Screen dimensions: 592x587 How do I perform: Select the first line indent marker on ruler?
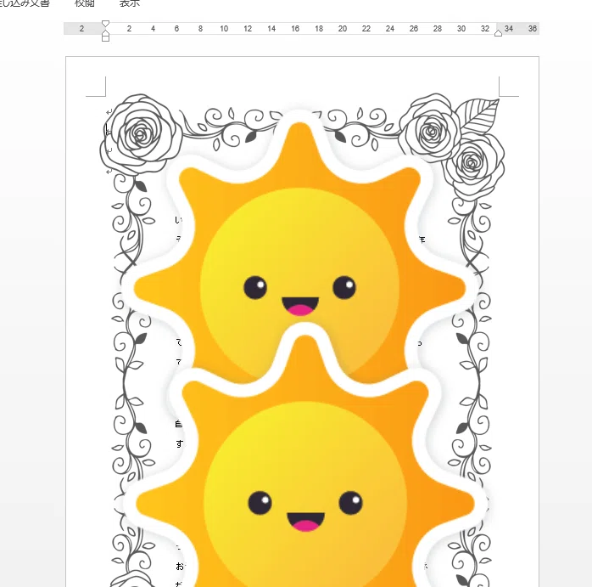(106, 24)
